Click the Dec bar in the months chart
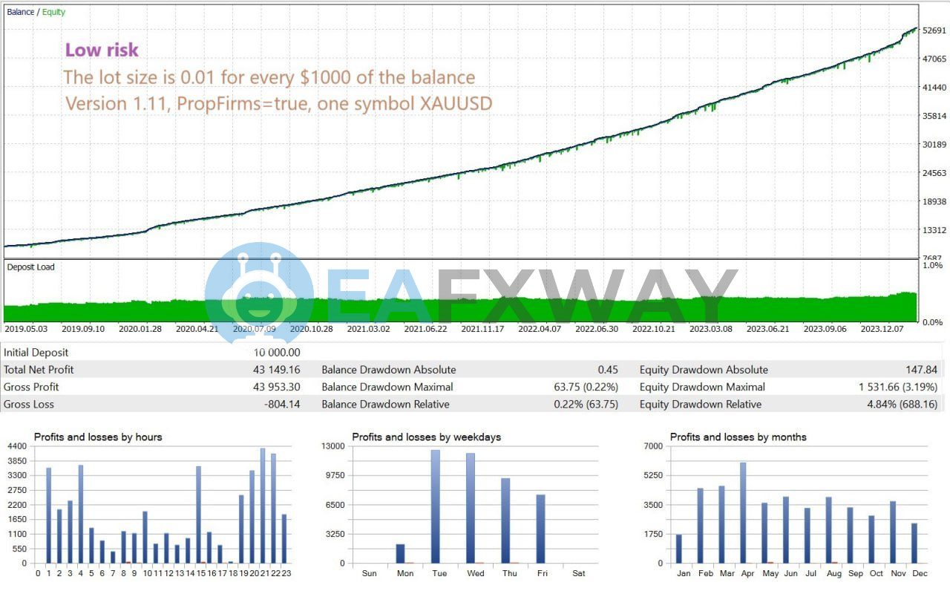 click(915, 544)
